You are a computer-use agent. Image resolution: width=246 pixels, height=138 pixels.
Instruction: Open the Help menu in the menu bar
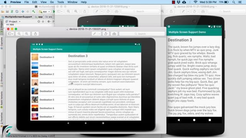[x=84, y=2]
